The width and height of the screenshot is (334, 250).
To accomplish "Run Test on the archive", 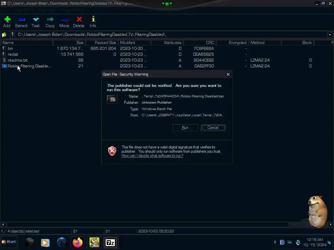I will [x=36, y=22].
